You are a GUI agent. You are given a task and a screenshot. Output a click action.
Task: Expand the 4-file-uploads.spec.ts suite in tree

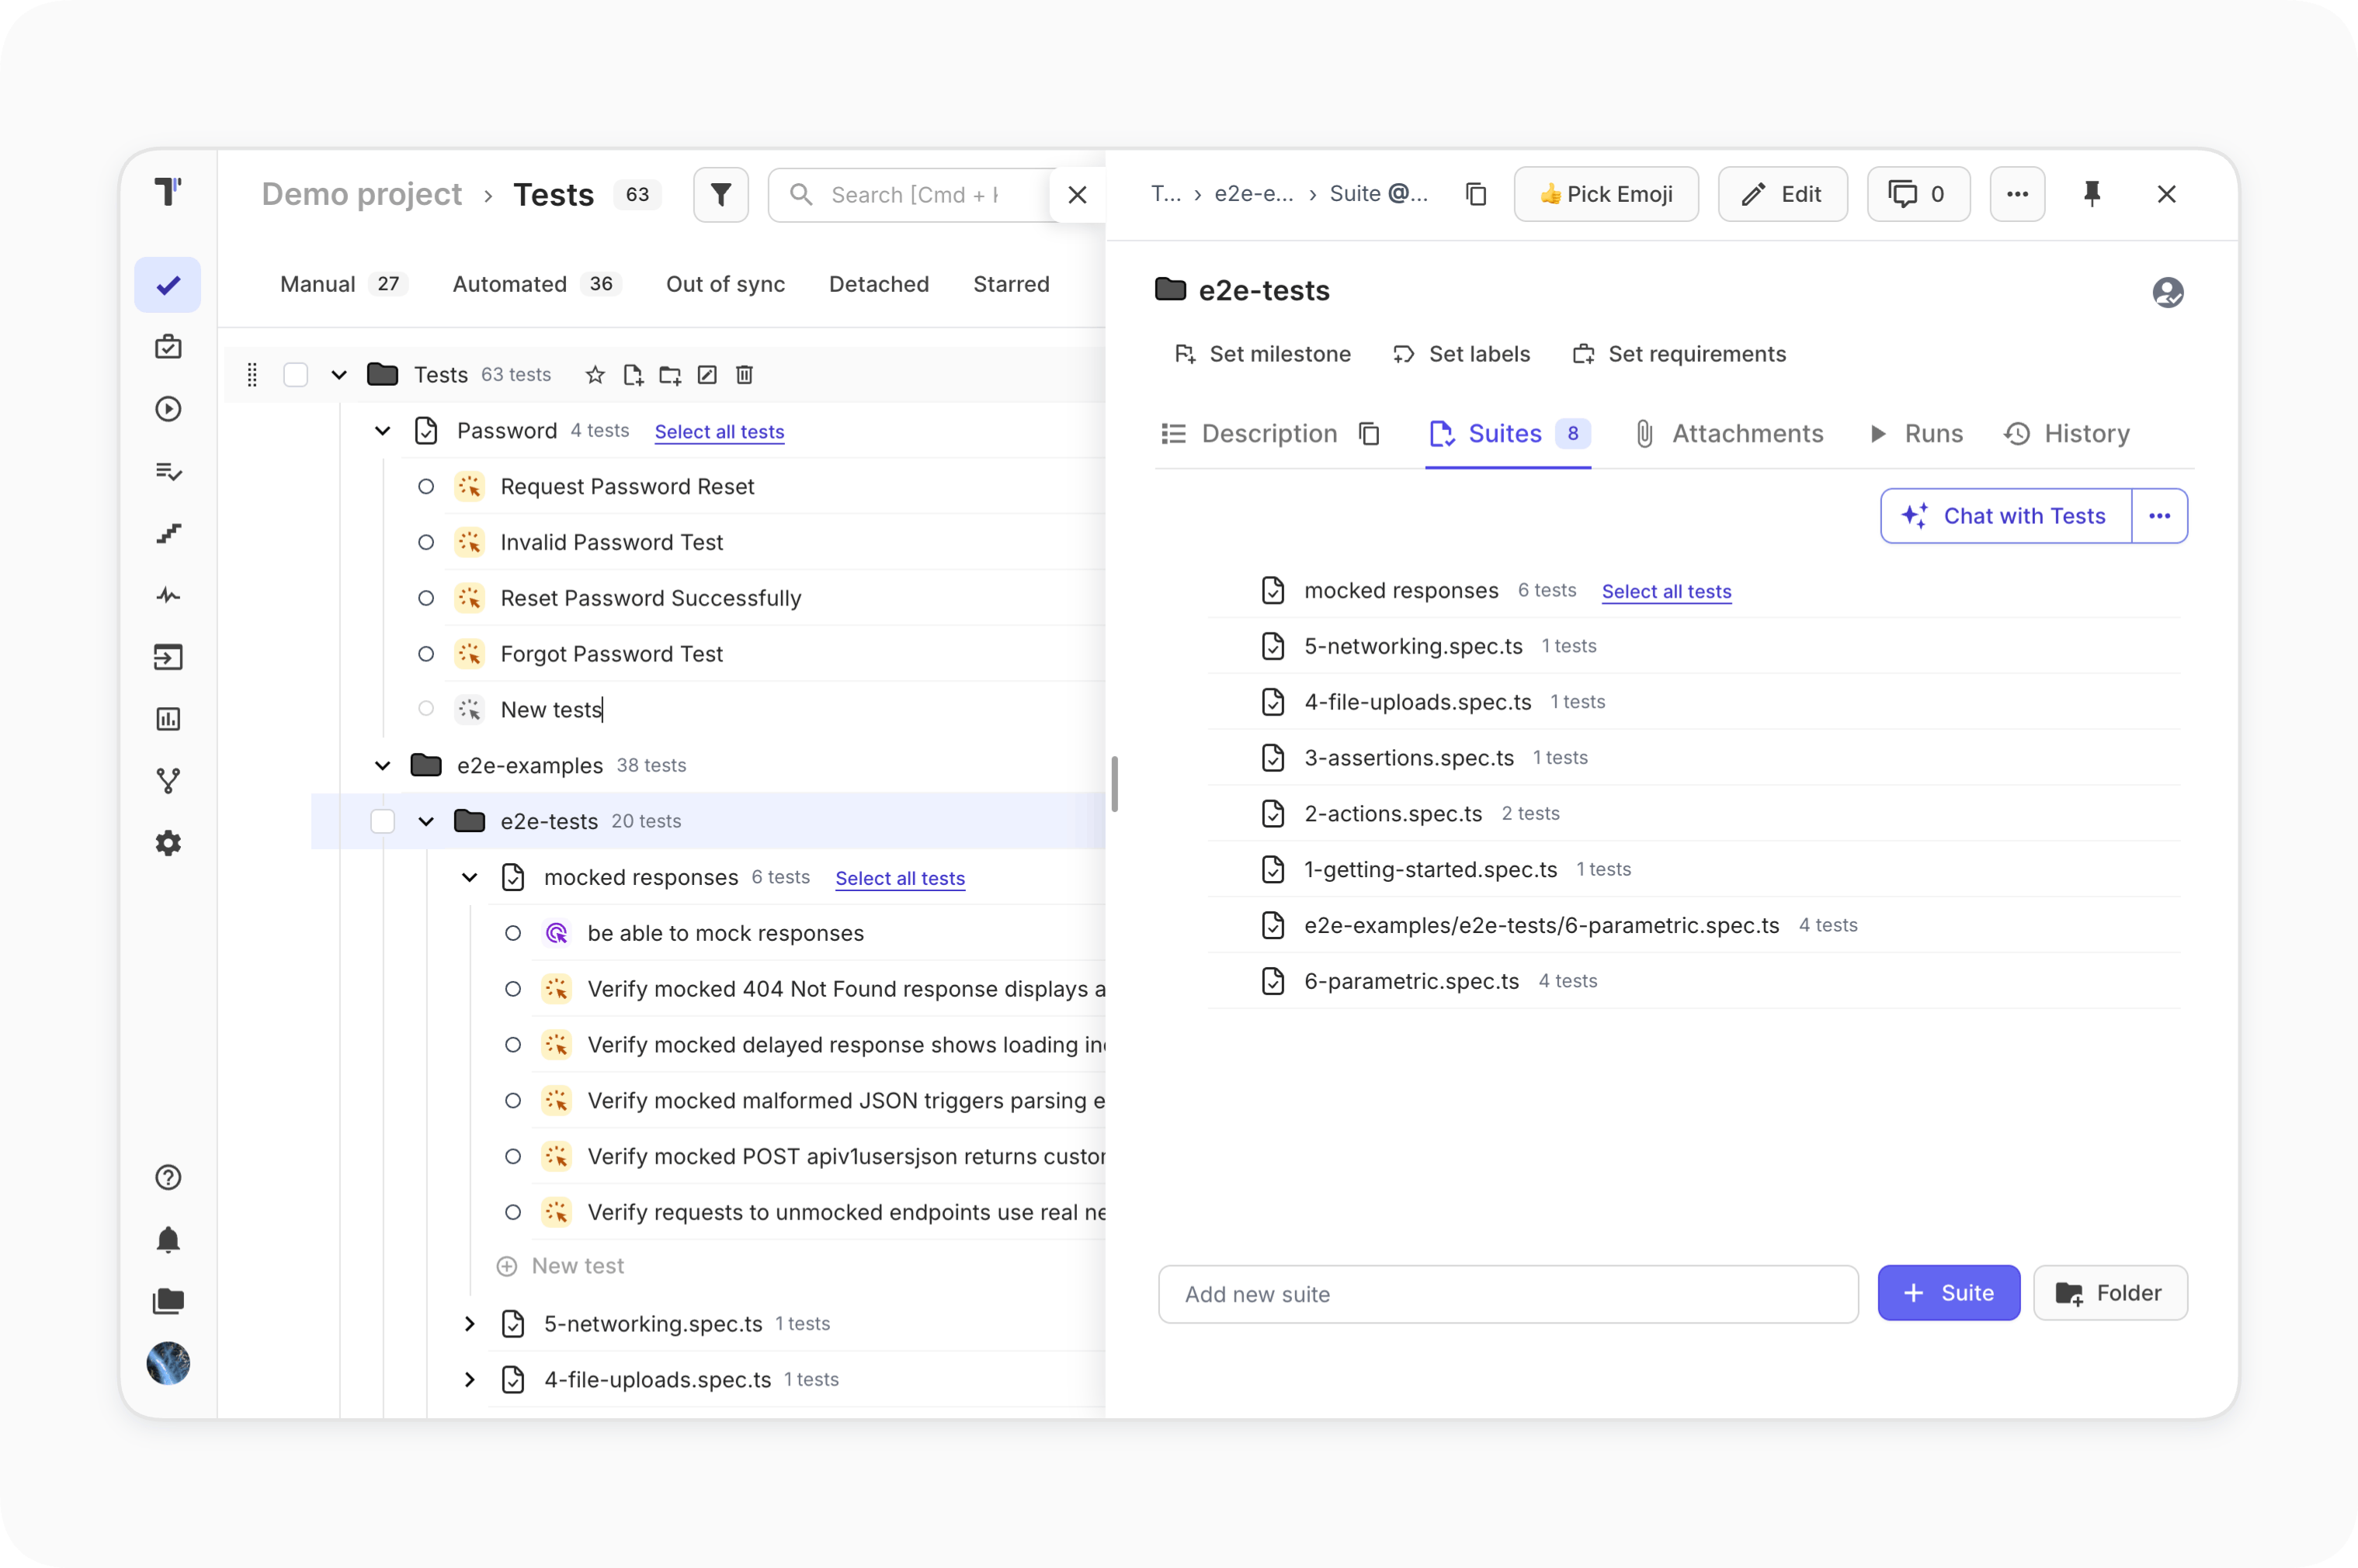coord(469,1379)
